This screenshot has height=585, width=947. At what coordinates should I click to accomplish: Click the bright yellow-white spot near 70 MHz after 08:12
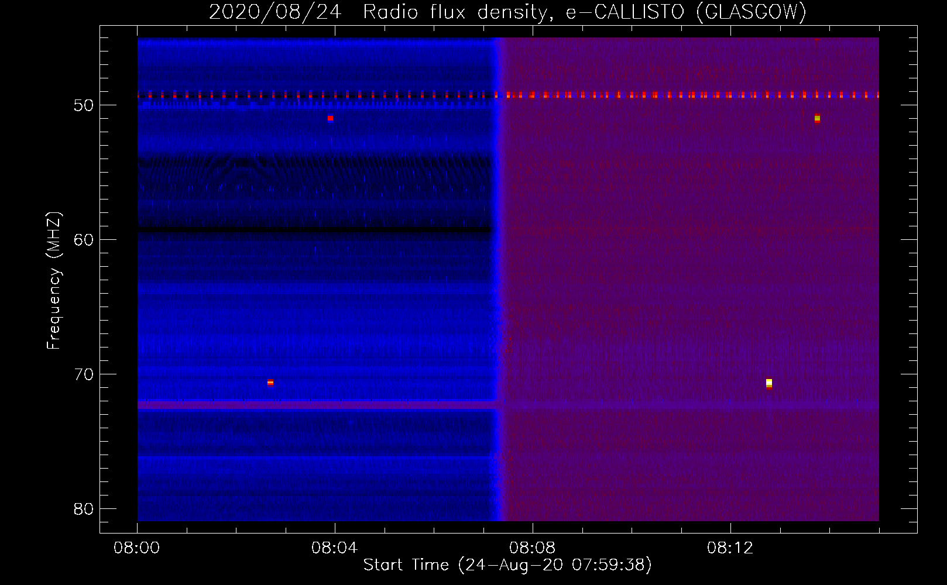(769, 383)
